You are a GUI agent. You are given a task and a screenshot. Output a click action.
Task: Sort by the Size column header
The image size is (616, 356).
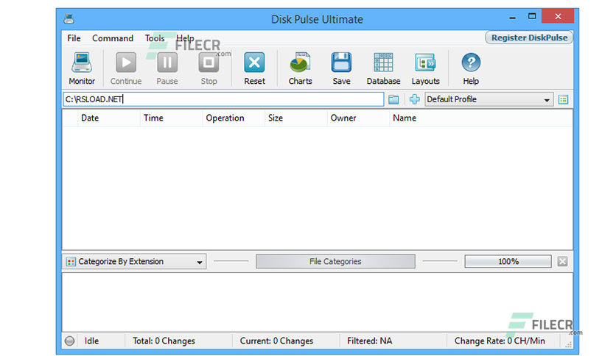point(295,118)
